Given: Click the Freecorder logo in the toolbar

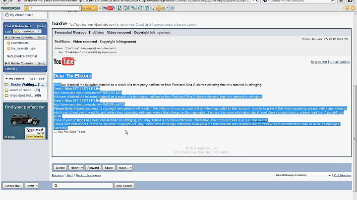Looking at the screenshot, I should click(x=11, y=8).
